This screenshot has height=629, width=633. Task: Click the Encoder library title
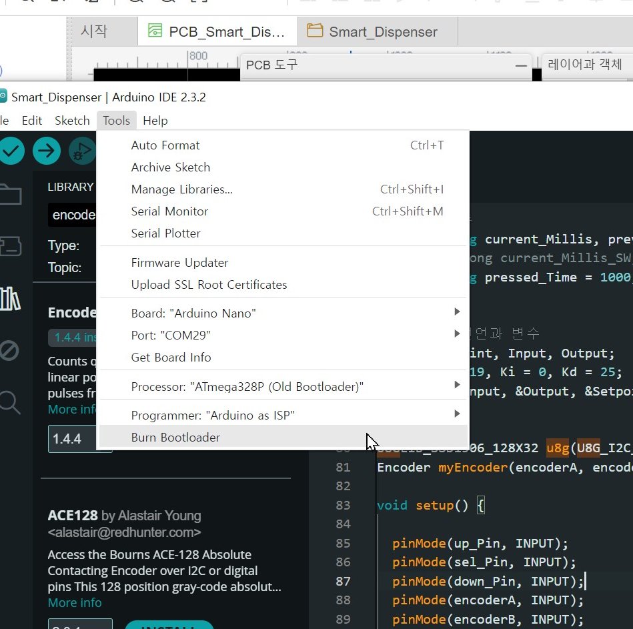(72, 312)
